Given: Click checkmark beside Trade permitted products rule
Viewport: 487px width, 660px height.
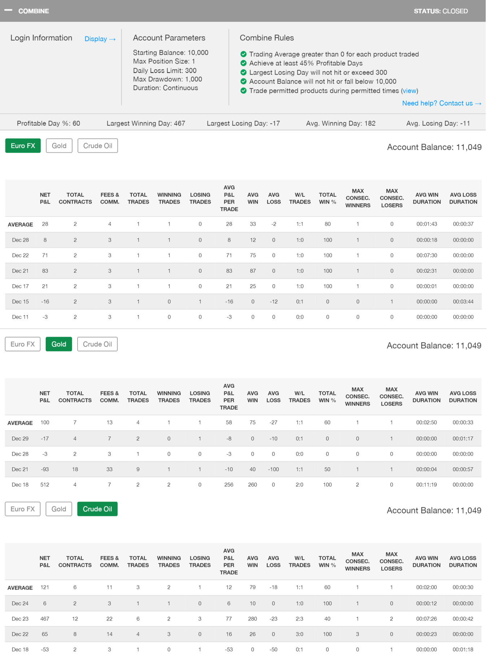Looking at the screenshot, I should coord(243,91).
